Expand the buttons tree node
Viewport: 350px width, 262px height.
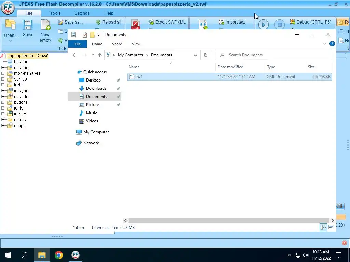tap(3, 102)
